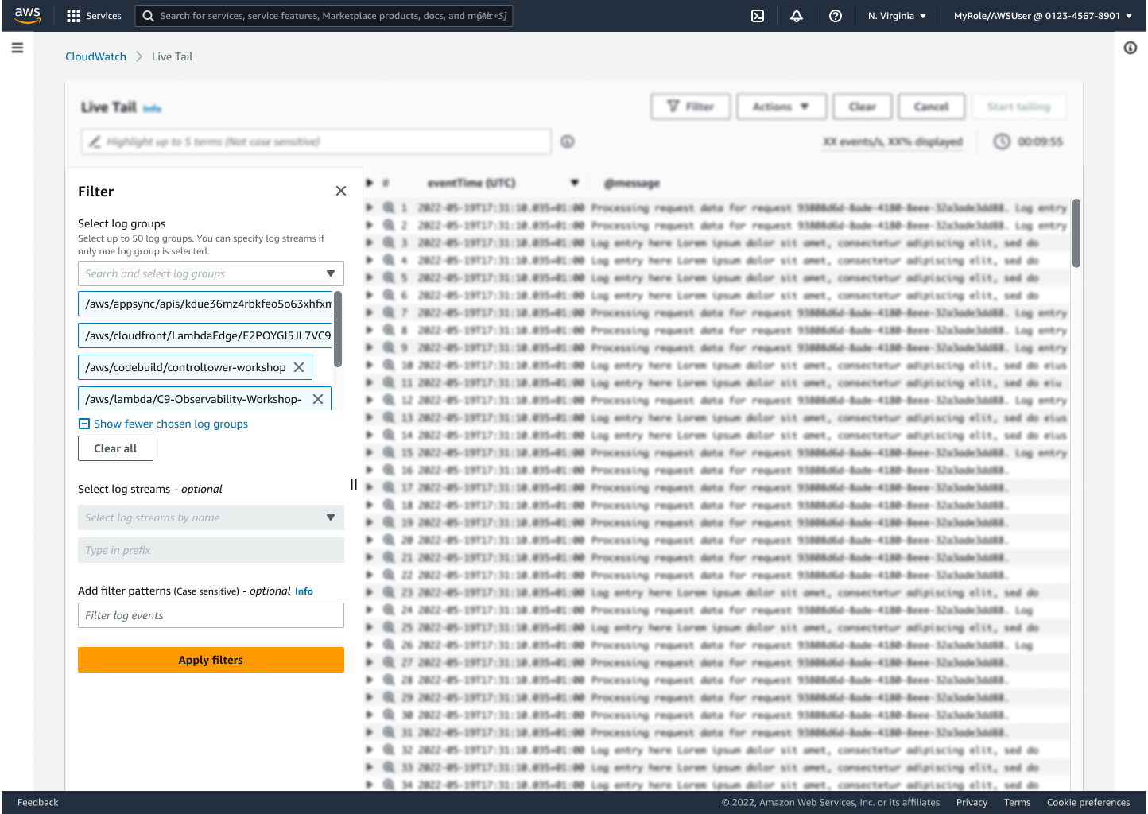Click the clock icon next to 00:09:55
The height and width of the screenshot is (814, 1148).
tap(1002, 141)
